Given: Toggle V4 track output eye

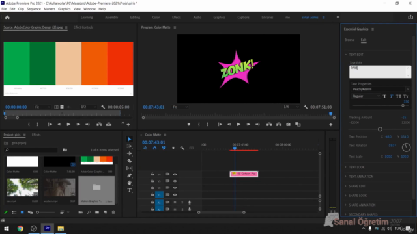Looking at the screenshot, I should (x=175, y=174).
